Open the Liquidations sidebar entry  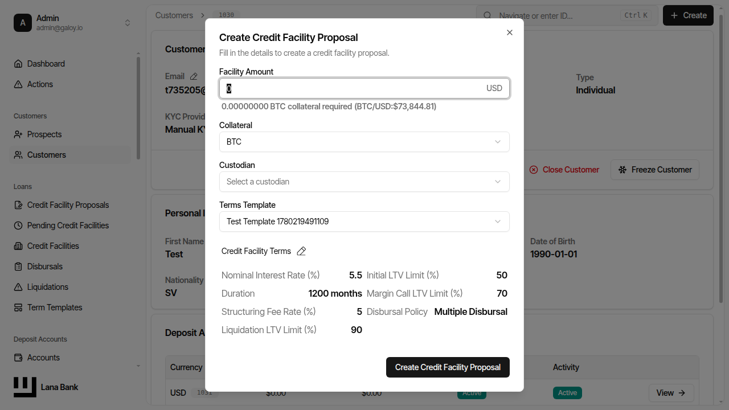(x=70, y=287)
